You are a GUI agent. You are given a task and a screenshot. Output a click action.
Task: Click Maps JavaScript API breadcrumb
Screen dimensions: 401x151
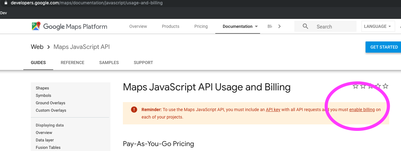coord(82,47)
